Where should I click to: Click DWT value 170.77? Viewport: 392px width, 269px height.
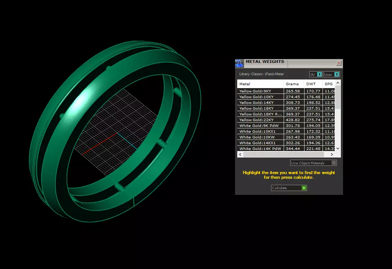pos(313,91)
